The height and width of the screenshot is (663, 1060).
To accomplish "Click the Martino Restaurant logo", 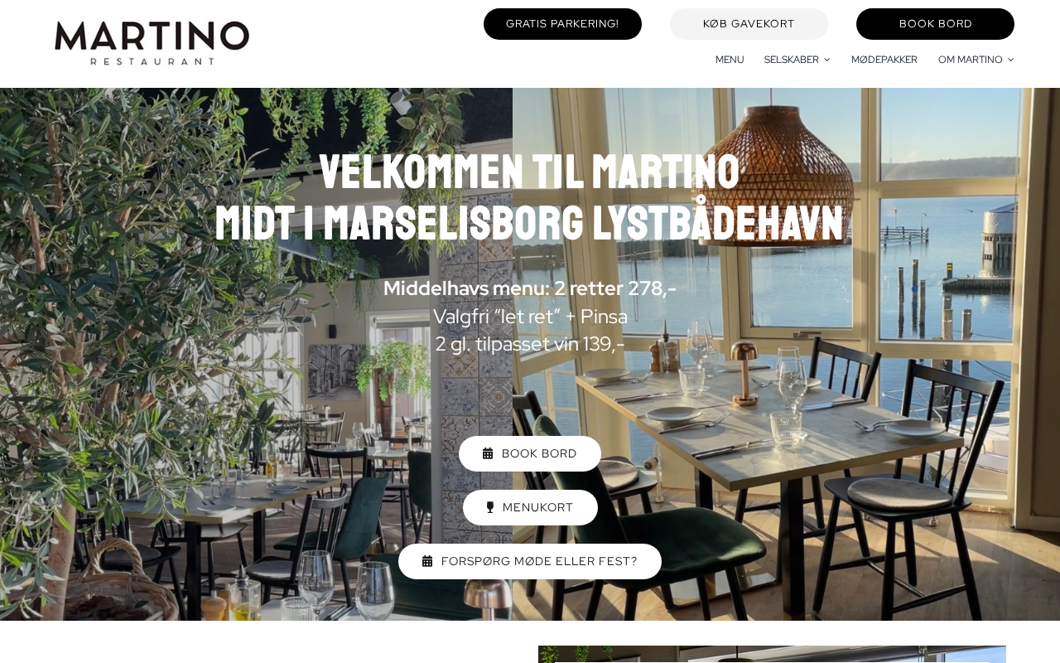I will click(x=152, y=43).
